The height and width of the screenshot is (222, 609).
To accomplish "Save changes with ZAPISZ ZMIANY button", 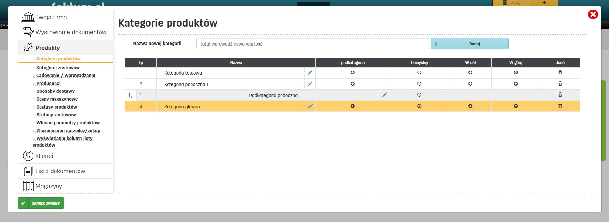I will click(41, 203).
